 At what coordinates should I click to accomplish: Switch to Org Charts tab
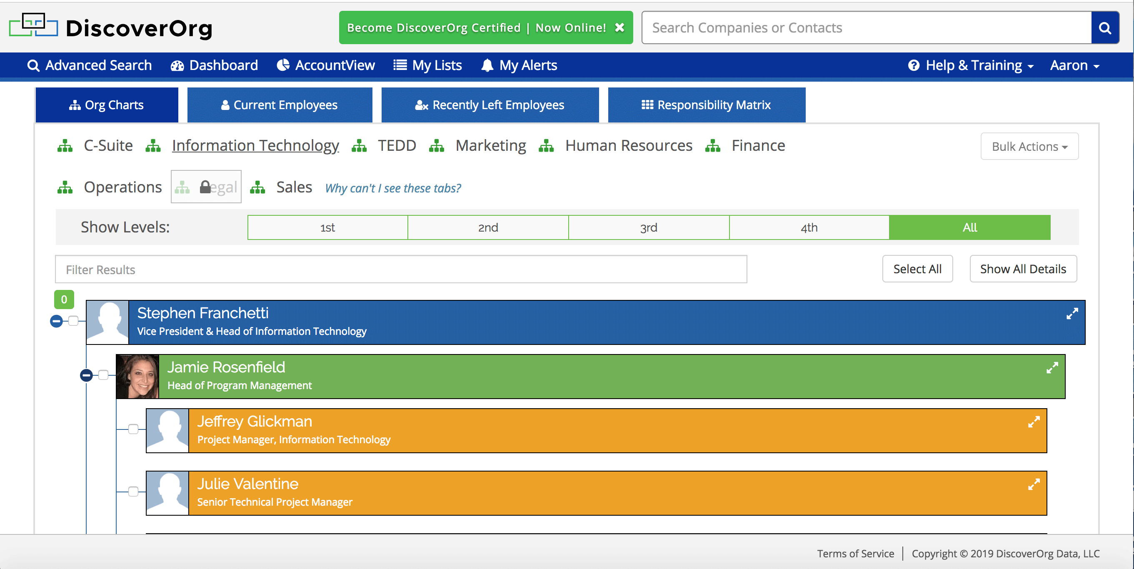coord(107,105)
